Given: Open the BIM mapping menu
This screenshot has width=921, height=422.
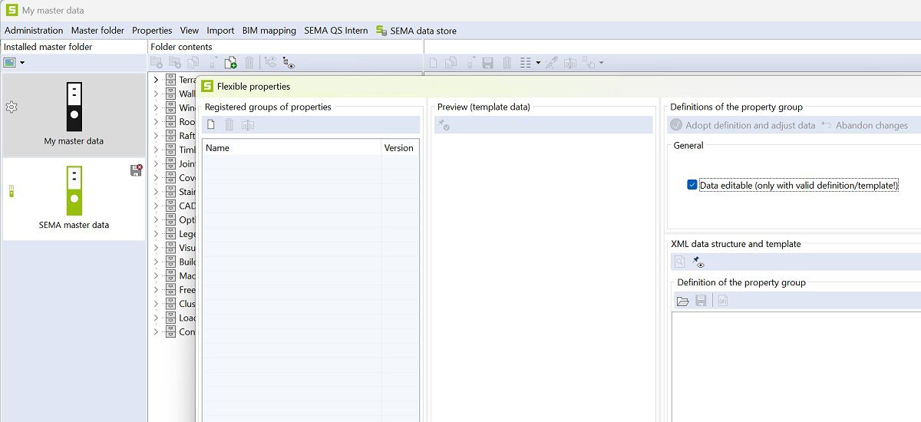Looking at the screenshot, I should click(269, 31).
